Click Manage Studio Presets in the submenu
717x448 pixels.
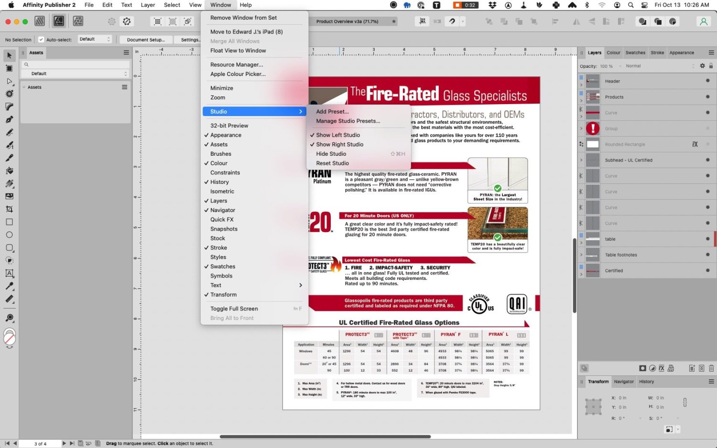[x=348, y=121]
